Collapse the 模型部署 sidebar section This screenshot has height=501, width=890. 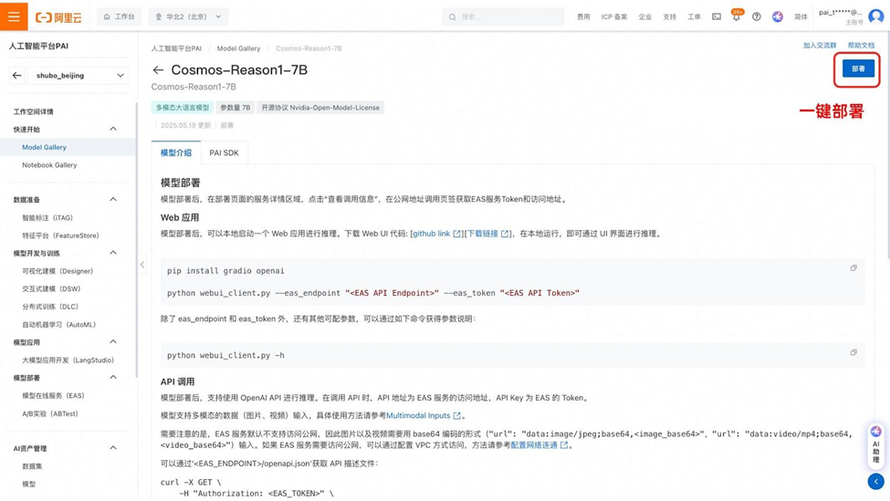pos(113,377)
